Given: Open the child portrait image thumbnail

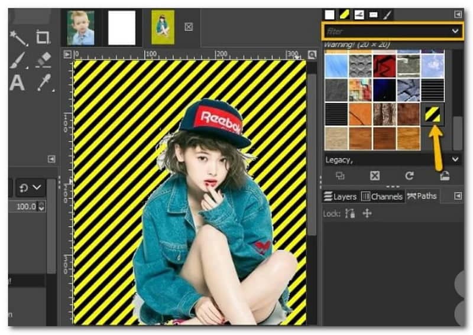Looking at the screenshot, I should coord(80,28).
